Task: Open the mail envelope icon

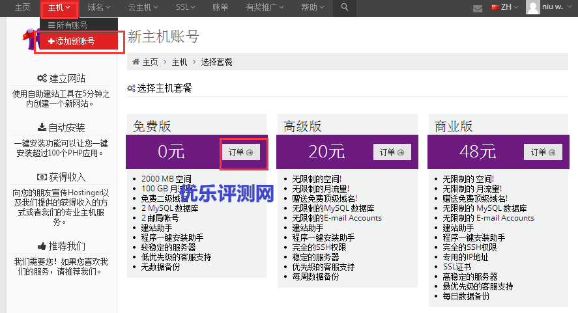Action: (x=478, y=8)
